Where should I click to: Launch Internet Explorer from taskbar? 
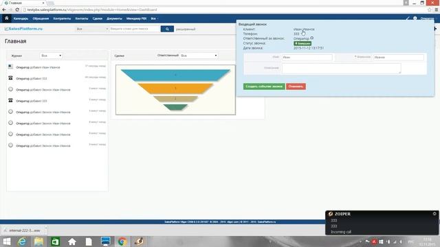pyautogui.click(x=22, y=242)
